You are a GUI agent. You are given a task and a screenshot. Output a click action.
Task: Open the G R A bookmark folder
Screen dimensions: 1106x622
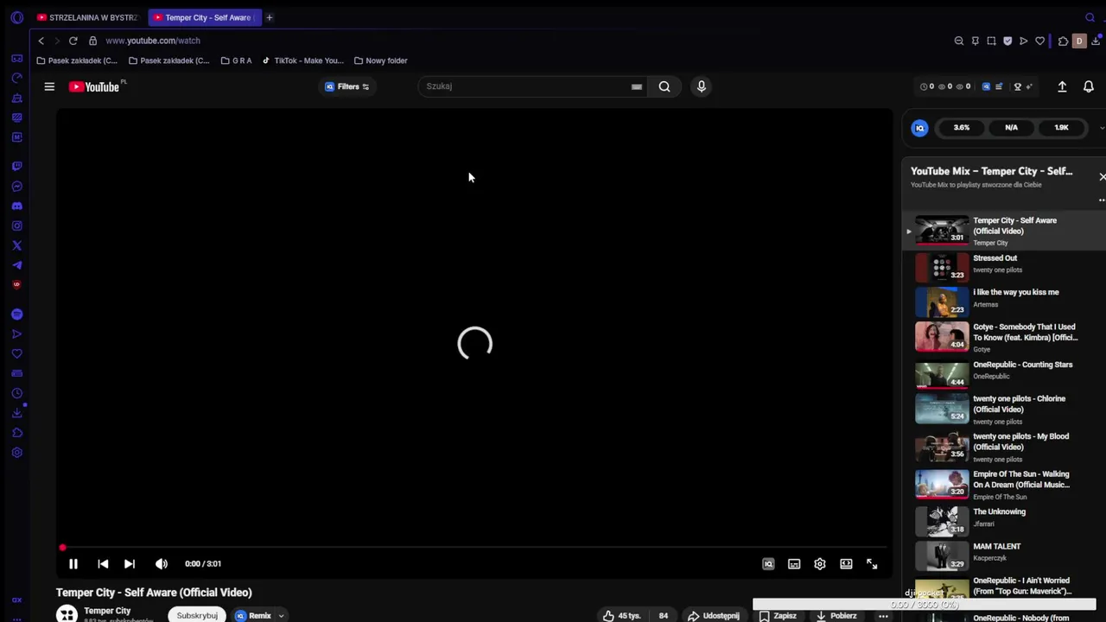click(236, 60)
